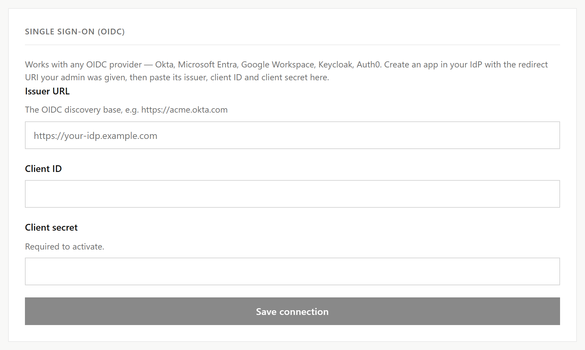The width and height of the screenshot is (585, 350).
Task: Click the SINGLE SIGN-ON (OIDC) heading
Action: [x=75, y=32]
